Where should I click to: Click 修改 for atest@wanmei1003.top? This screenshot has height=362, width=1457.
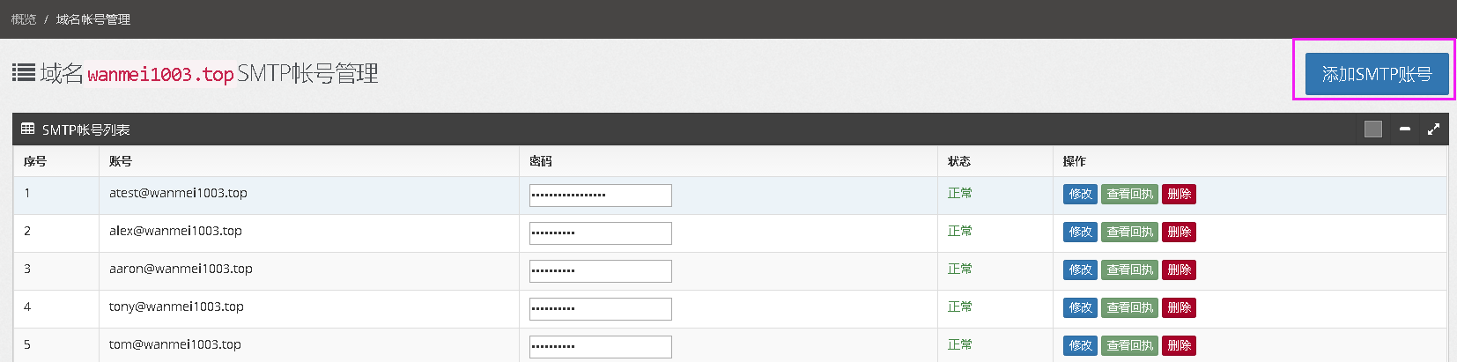pyautogui.click(x=1080, y=194)
